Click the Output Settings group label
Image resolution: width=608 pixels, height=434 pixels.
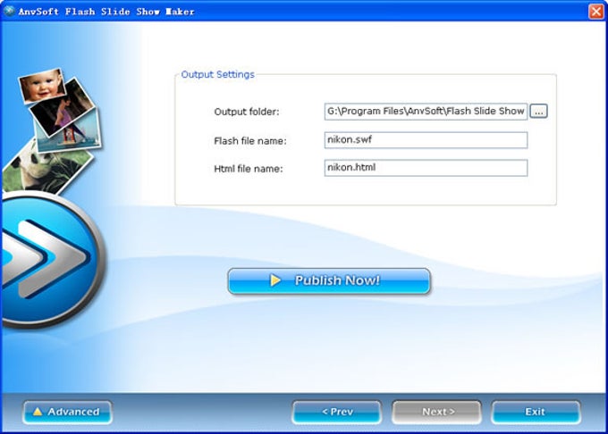pos(217,74)
